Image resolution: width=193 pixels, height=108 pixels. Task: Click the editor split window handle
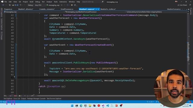pos(188,12)
